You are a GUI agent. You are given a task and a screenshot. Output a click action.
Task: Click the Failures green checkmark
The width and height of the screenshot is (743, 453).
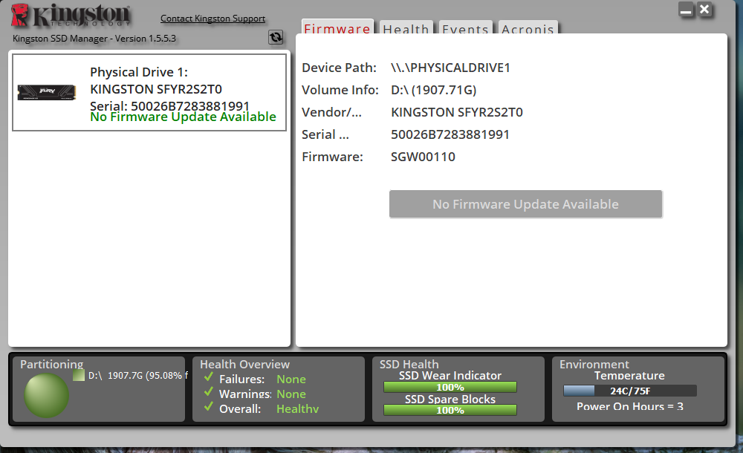(x=209, y=379)
